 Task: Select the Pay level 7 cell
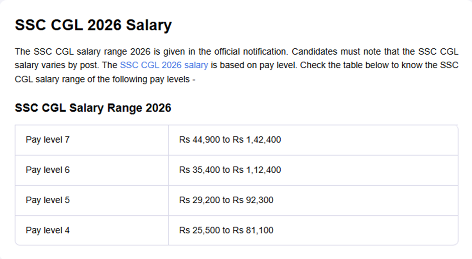coord(92,140)
